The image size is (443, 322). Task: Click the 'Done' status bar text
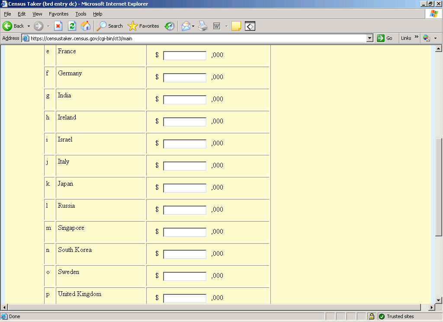(15, 316)
